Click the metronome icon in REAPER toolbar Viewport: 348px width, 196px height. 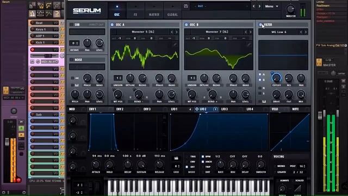33,14
